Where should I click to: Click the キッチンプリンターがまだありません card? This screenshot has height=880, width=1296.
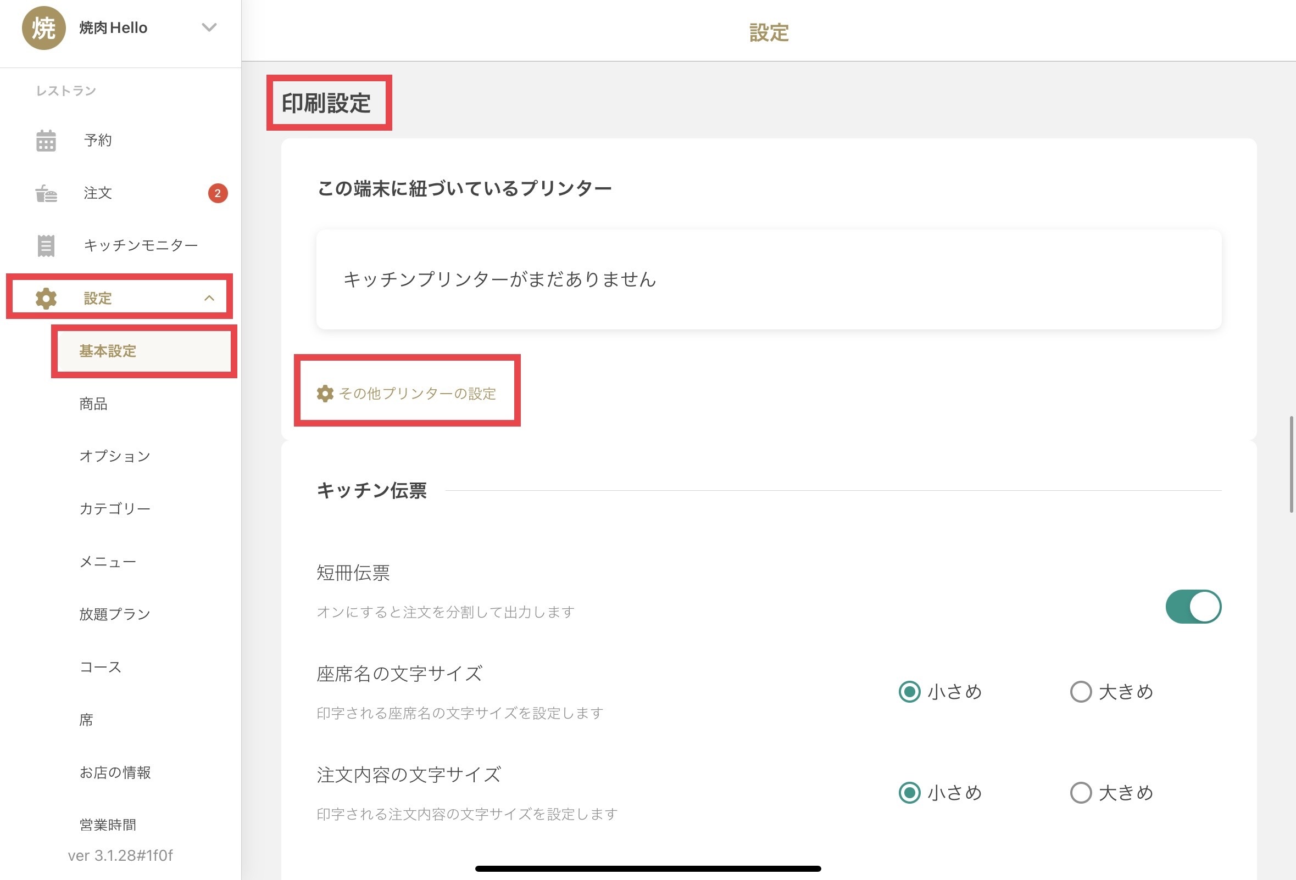tap(769, 279)
